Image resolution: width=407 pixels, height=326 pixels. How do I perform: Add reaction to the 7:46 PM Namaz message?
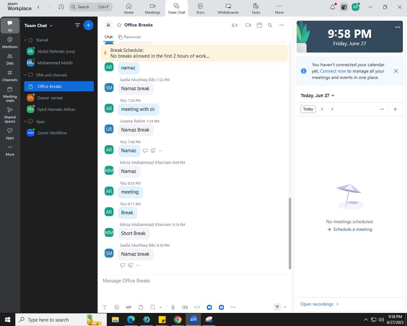point(153,151)
